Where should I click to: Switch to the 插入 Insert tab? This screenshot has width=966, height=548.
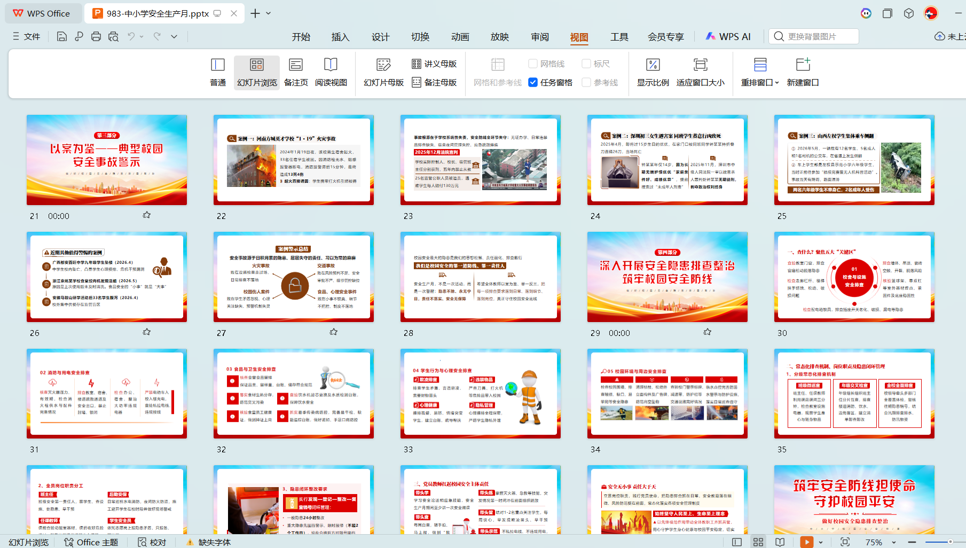(340, 36)
